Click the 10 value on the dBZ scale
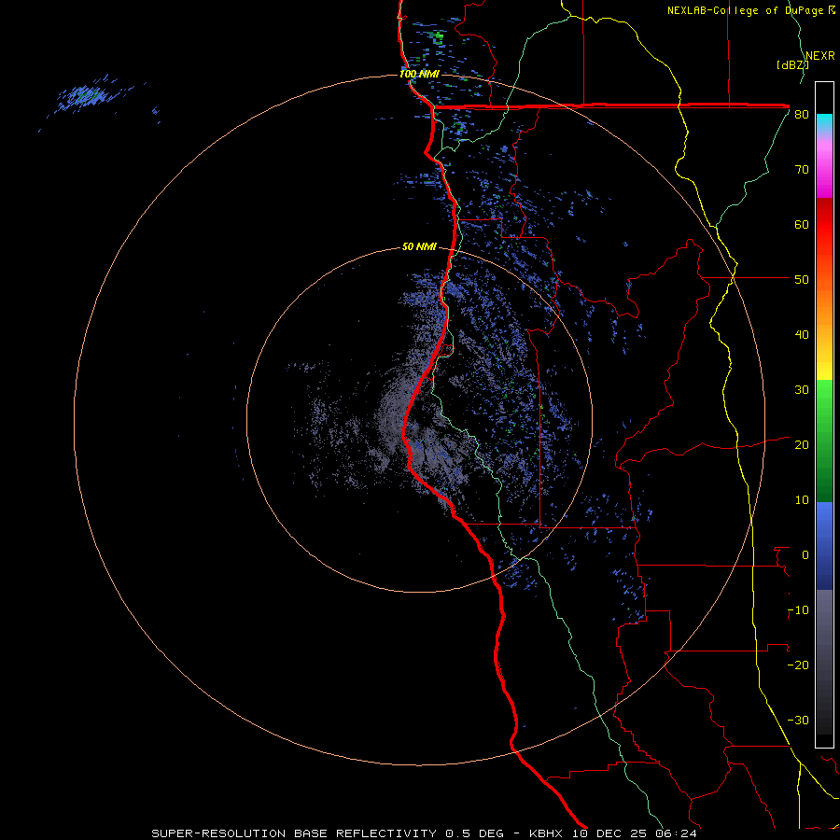 coord(802,500)
